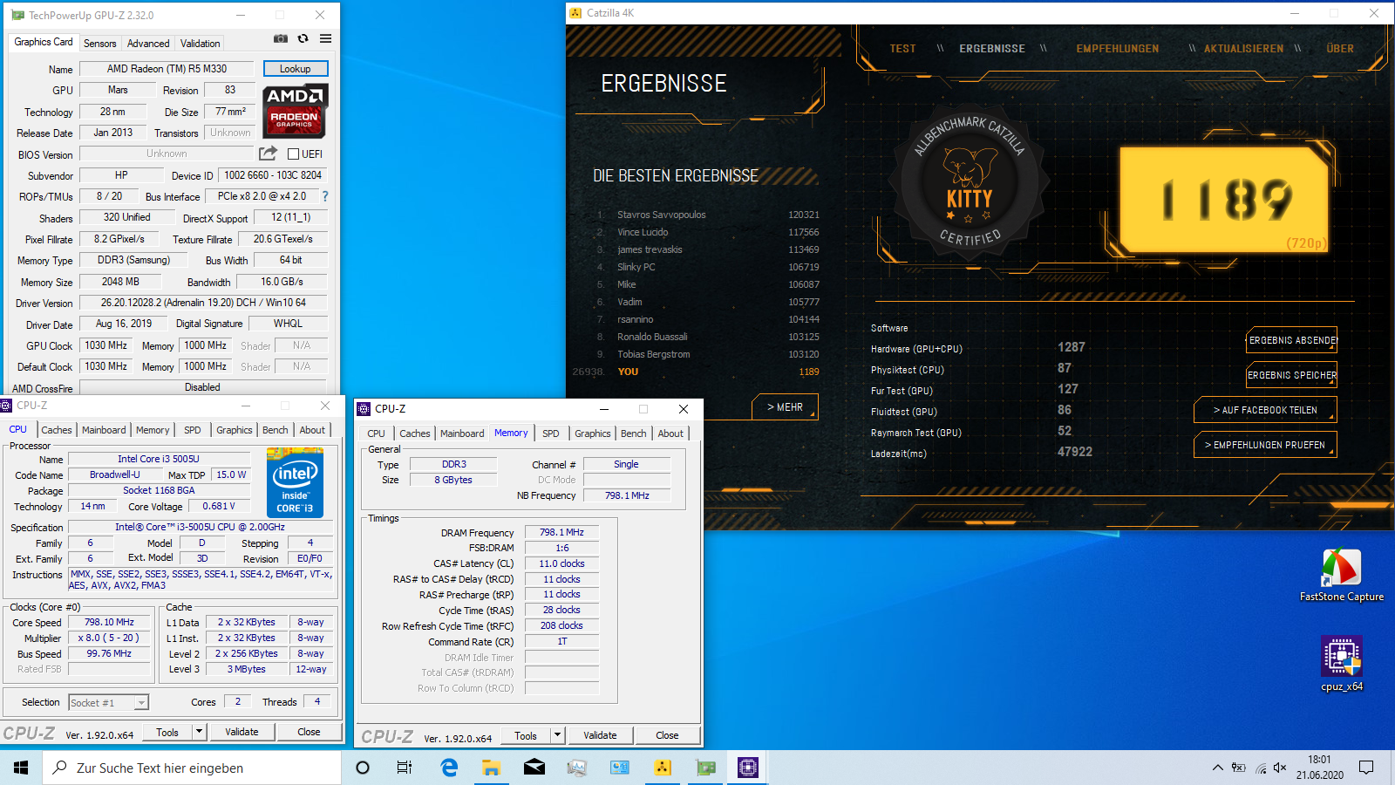Switch to GPU-Z Sensors tab
The width and height of the screenshot is (1395, 785).
tap(99, 43)
